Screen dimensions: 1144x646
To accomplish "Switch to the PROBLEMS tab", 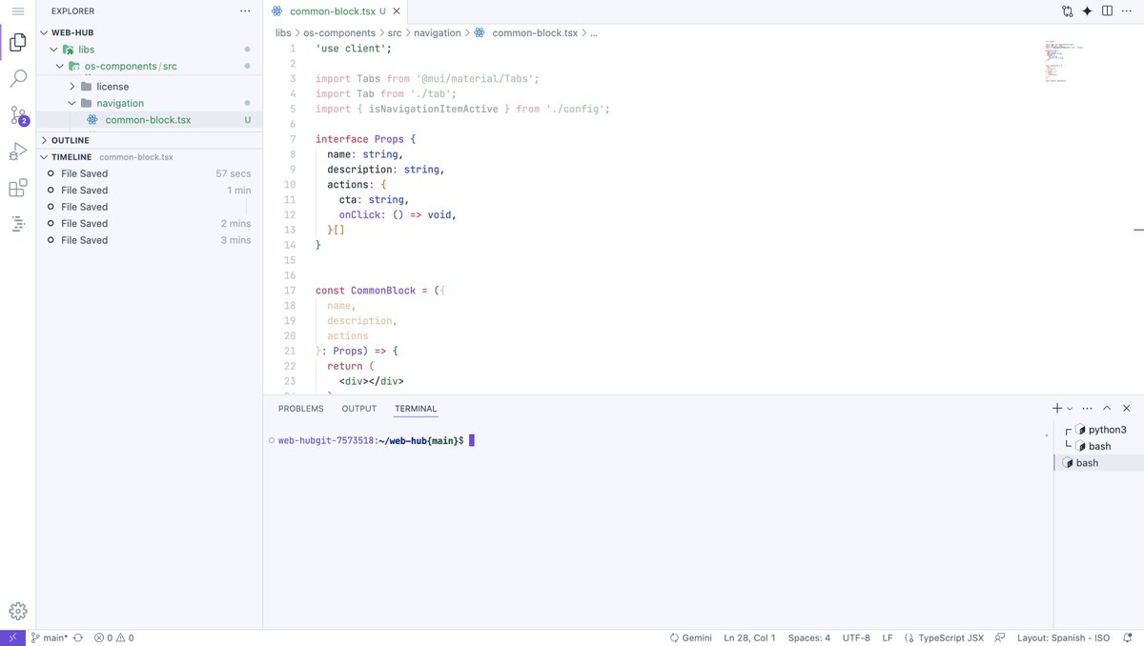I will click(300, 408).
